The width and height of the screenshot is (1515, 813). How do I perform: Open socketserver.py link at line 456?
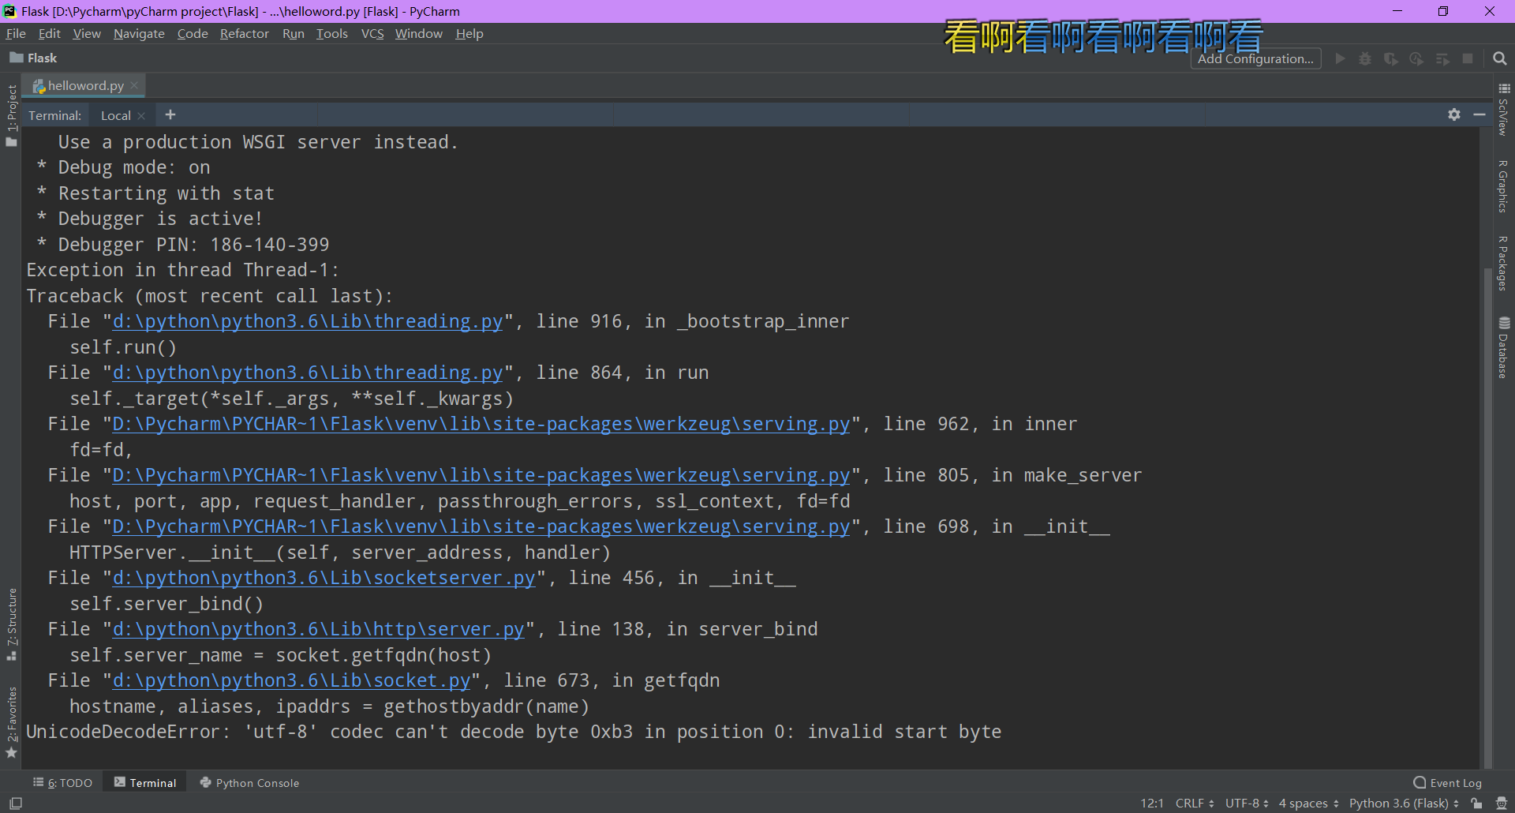tap(324, 578)
